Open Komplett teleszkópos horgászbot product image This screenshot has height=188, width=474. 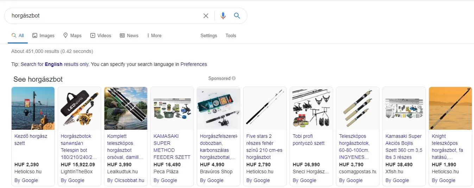point(126,108)
